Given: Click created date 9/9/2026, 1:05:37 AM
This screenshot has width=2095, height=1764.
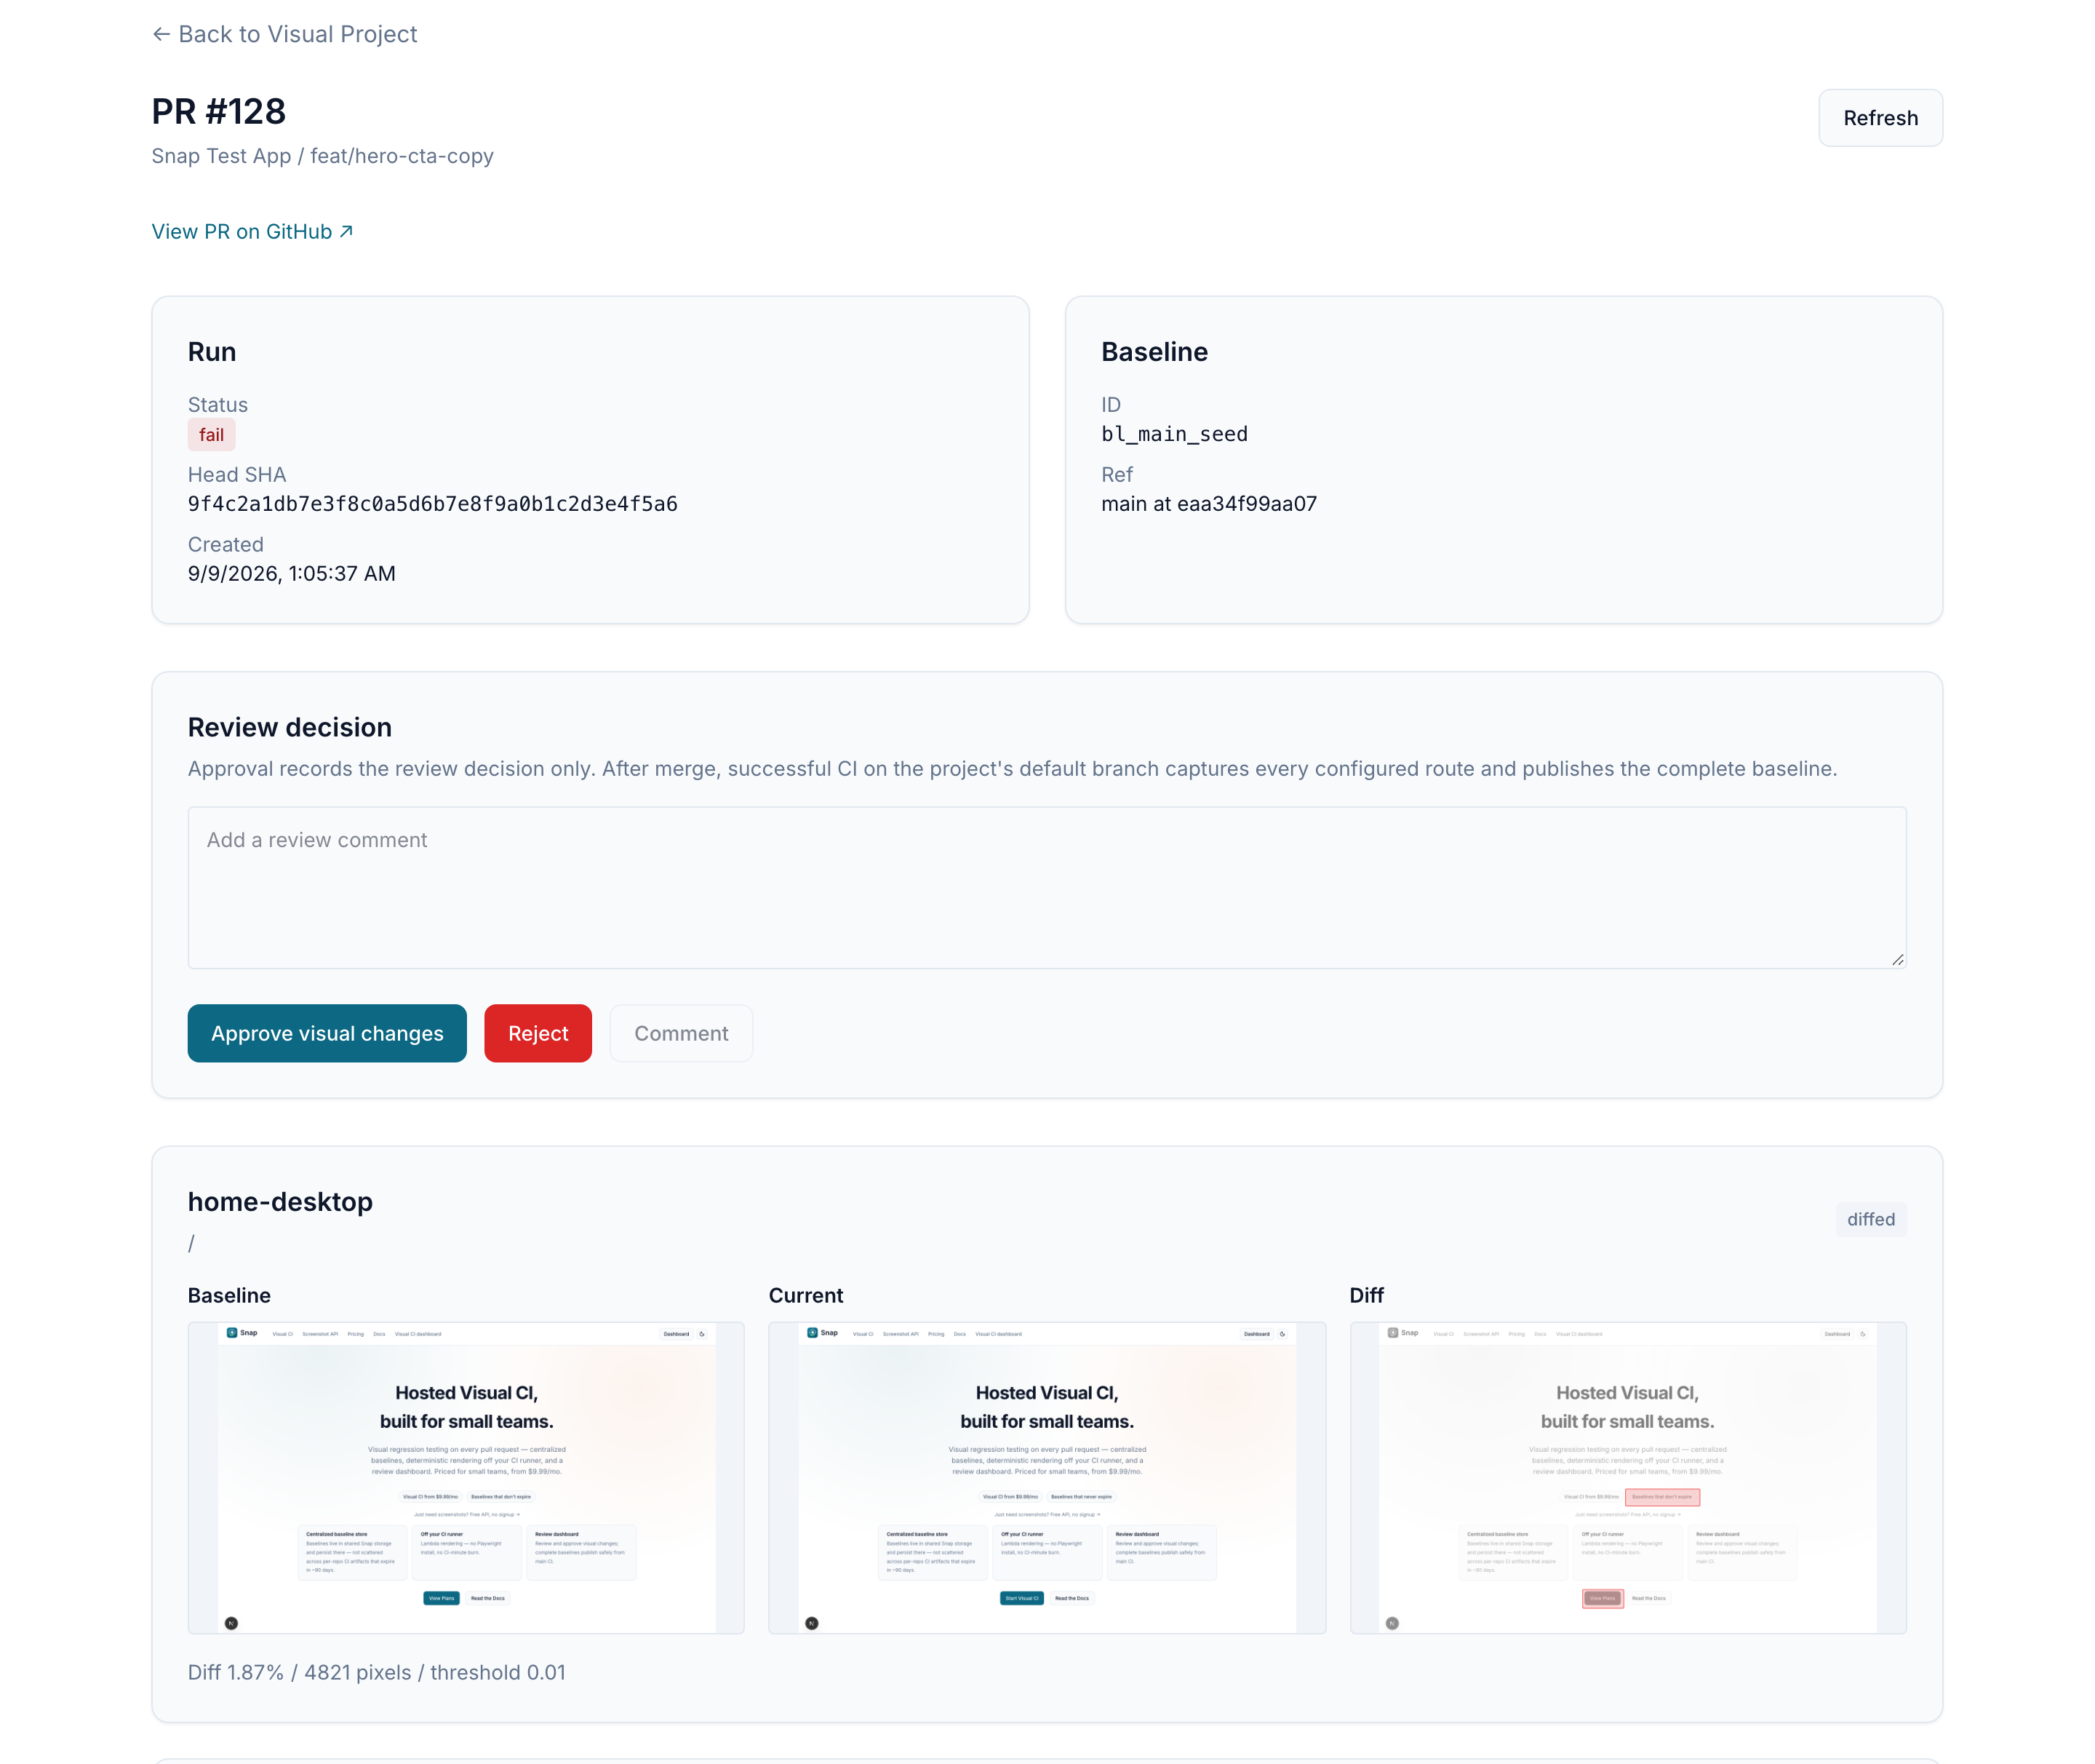Looking at the screenshot, I should click(292, 573).
